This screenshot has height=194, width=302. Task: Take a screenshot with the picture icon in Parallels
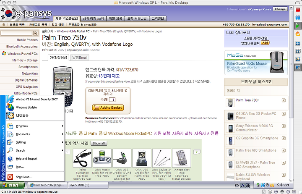(298, 59)
